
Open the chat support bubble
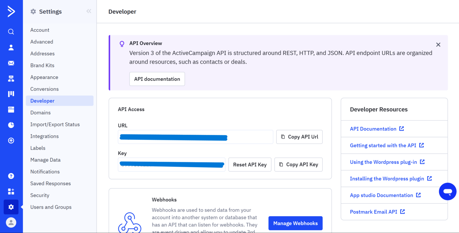coord(447,191)
